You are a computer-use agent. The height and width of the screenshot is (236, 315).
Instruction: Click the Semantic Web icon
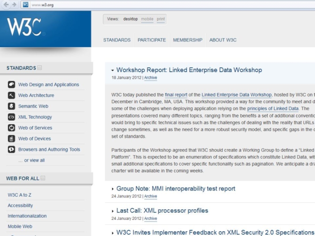(11, 106)
